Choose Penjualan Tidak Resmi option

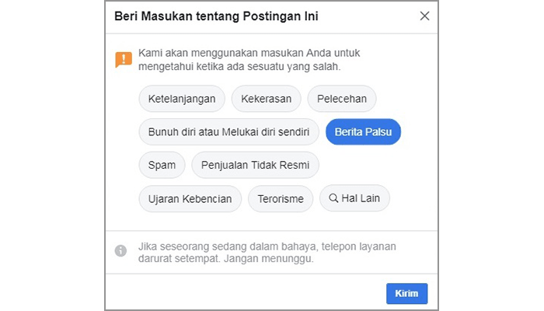point(255,165)
